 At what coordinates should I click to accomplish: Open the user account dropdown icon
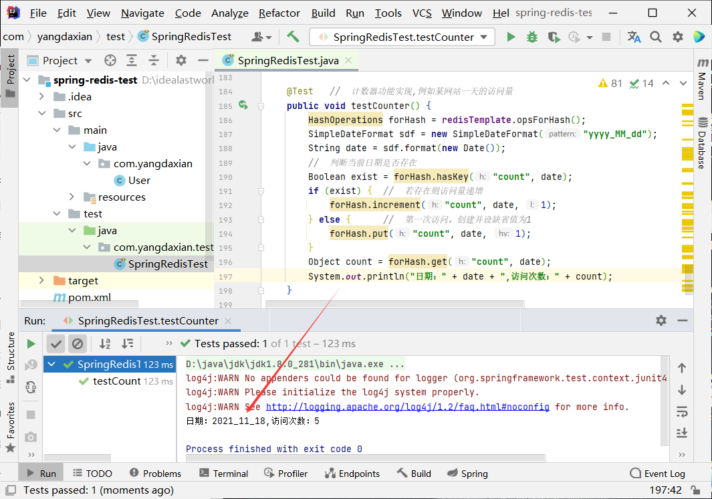pyautogui.click(x=261, y=37)
